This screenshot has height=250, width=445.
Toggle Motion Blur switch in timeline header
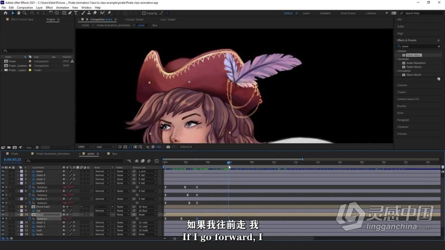(x=149, y=161)
